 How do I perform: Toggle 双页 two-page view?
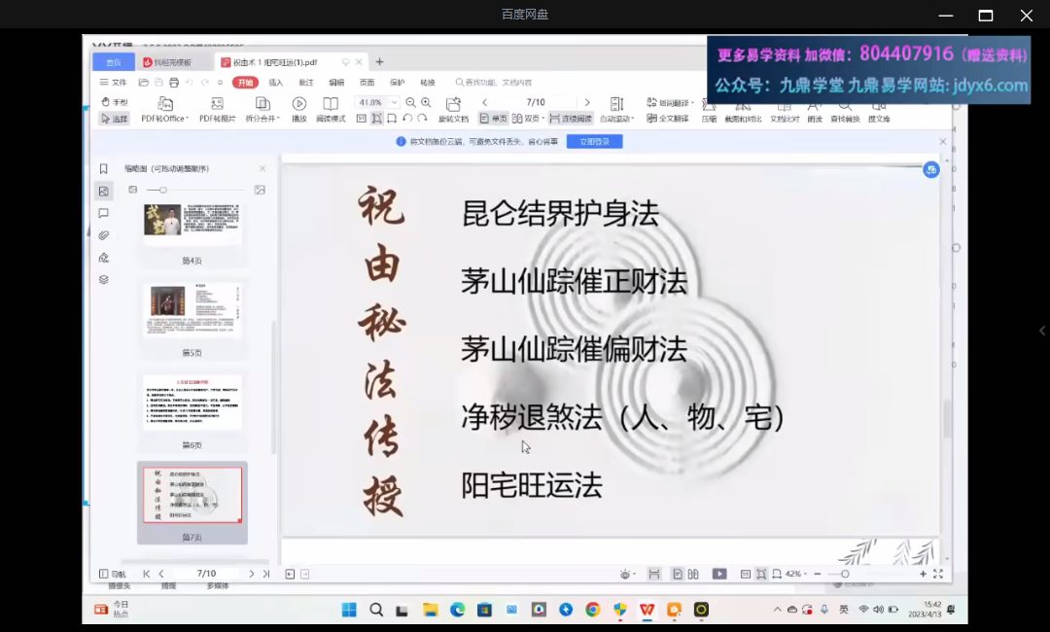pos(526,119)
